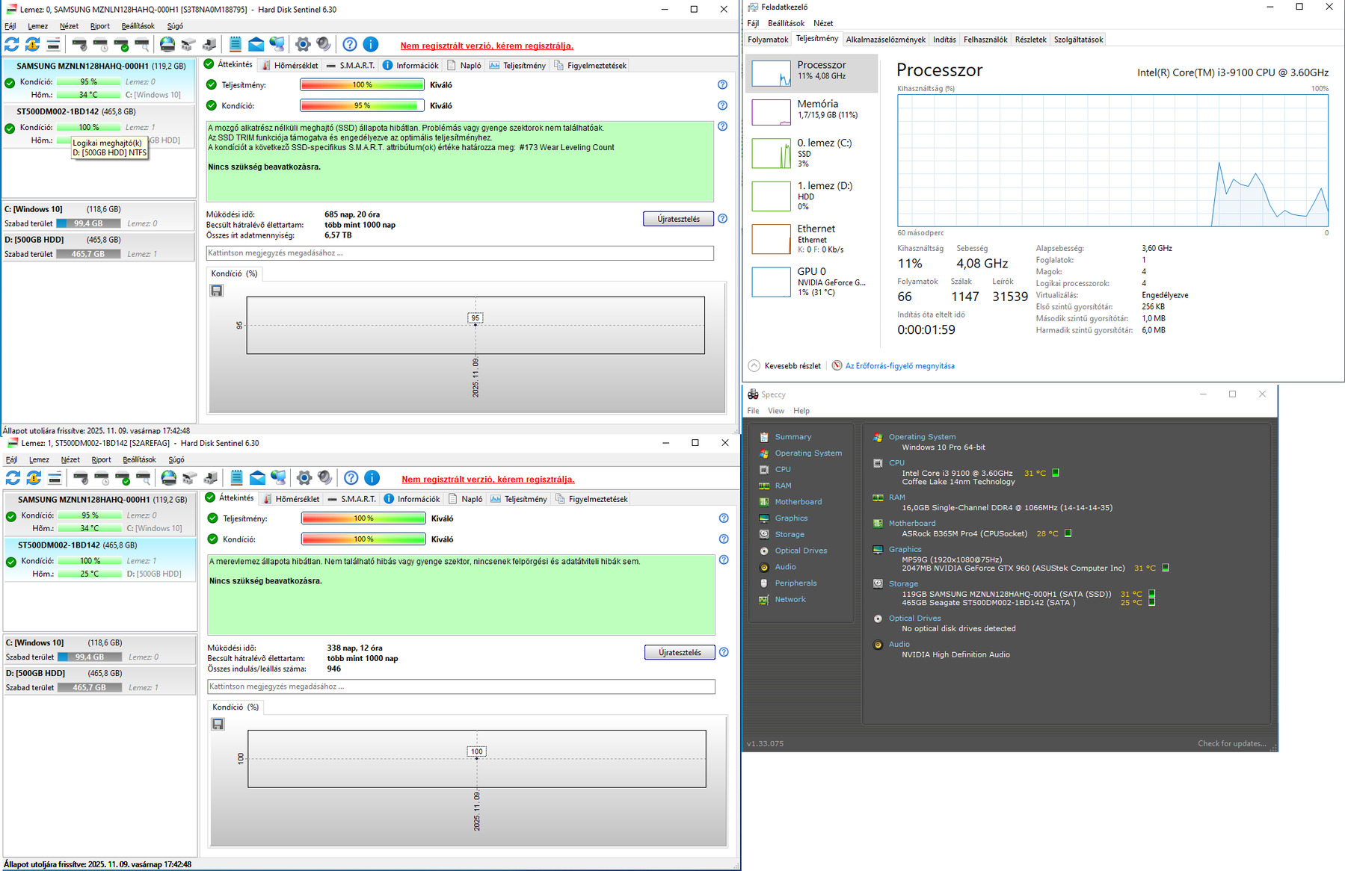Click the gear settings icon in Lemez: 0 window toolbar
The image size is (1345, 871).
(303, 45)
